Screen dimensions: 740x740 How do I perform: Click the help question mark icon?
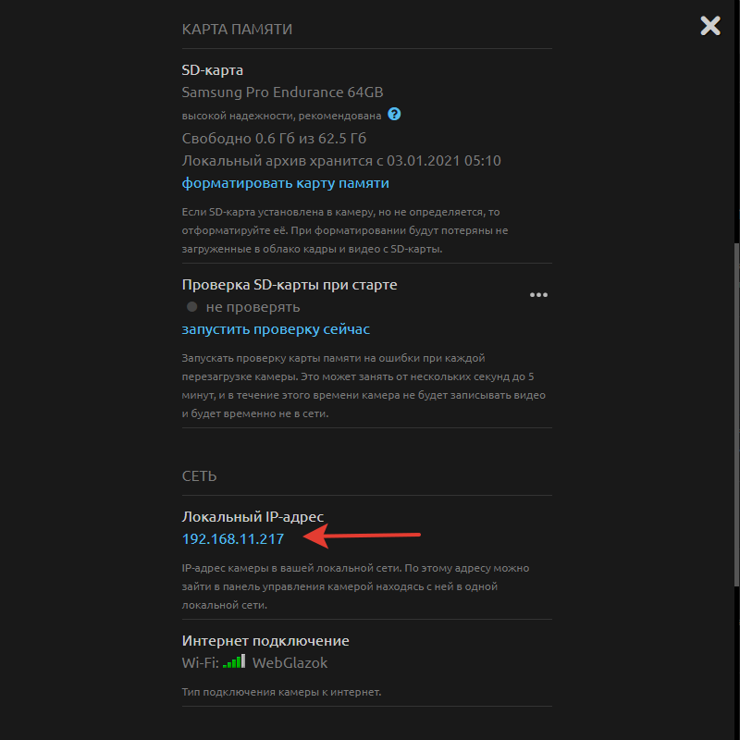(394, 115)
